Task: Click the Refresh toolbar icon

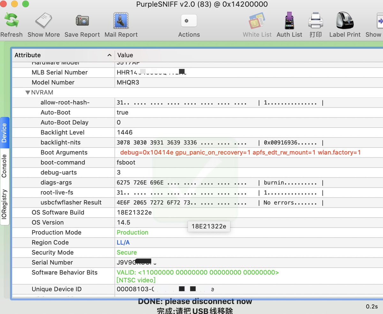Action: (x=11, y=20)
